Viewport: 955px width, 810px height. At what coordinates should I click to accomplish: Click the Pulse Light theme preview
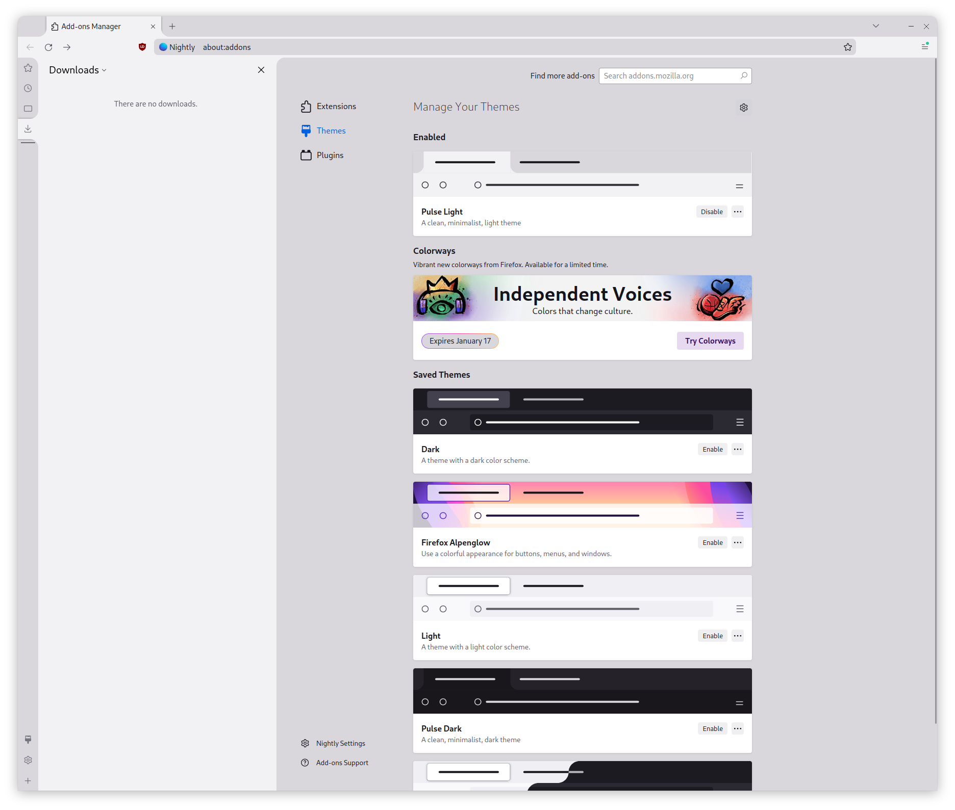click(x=583, y=174)
